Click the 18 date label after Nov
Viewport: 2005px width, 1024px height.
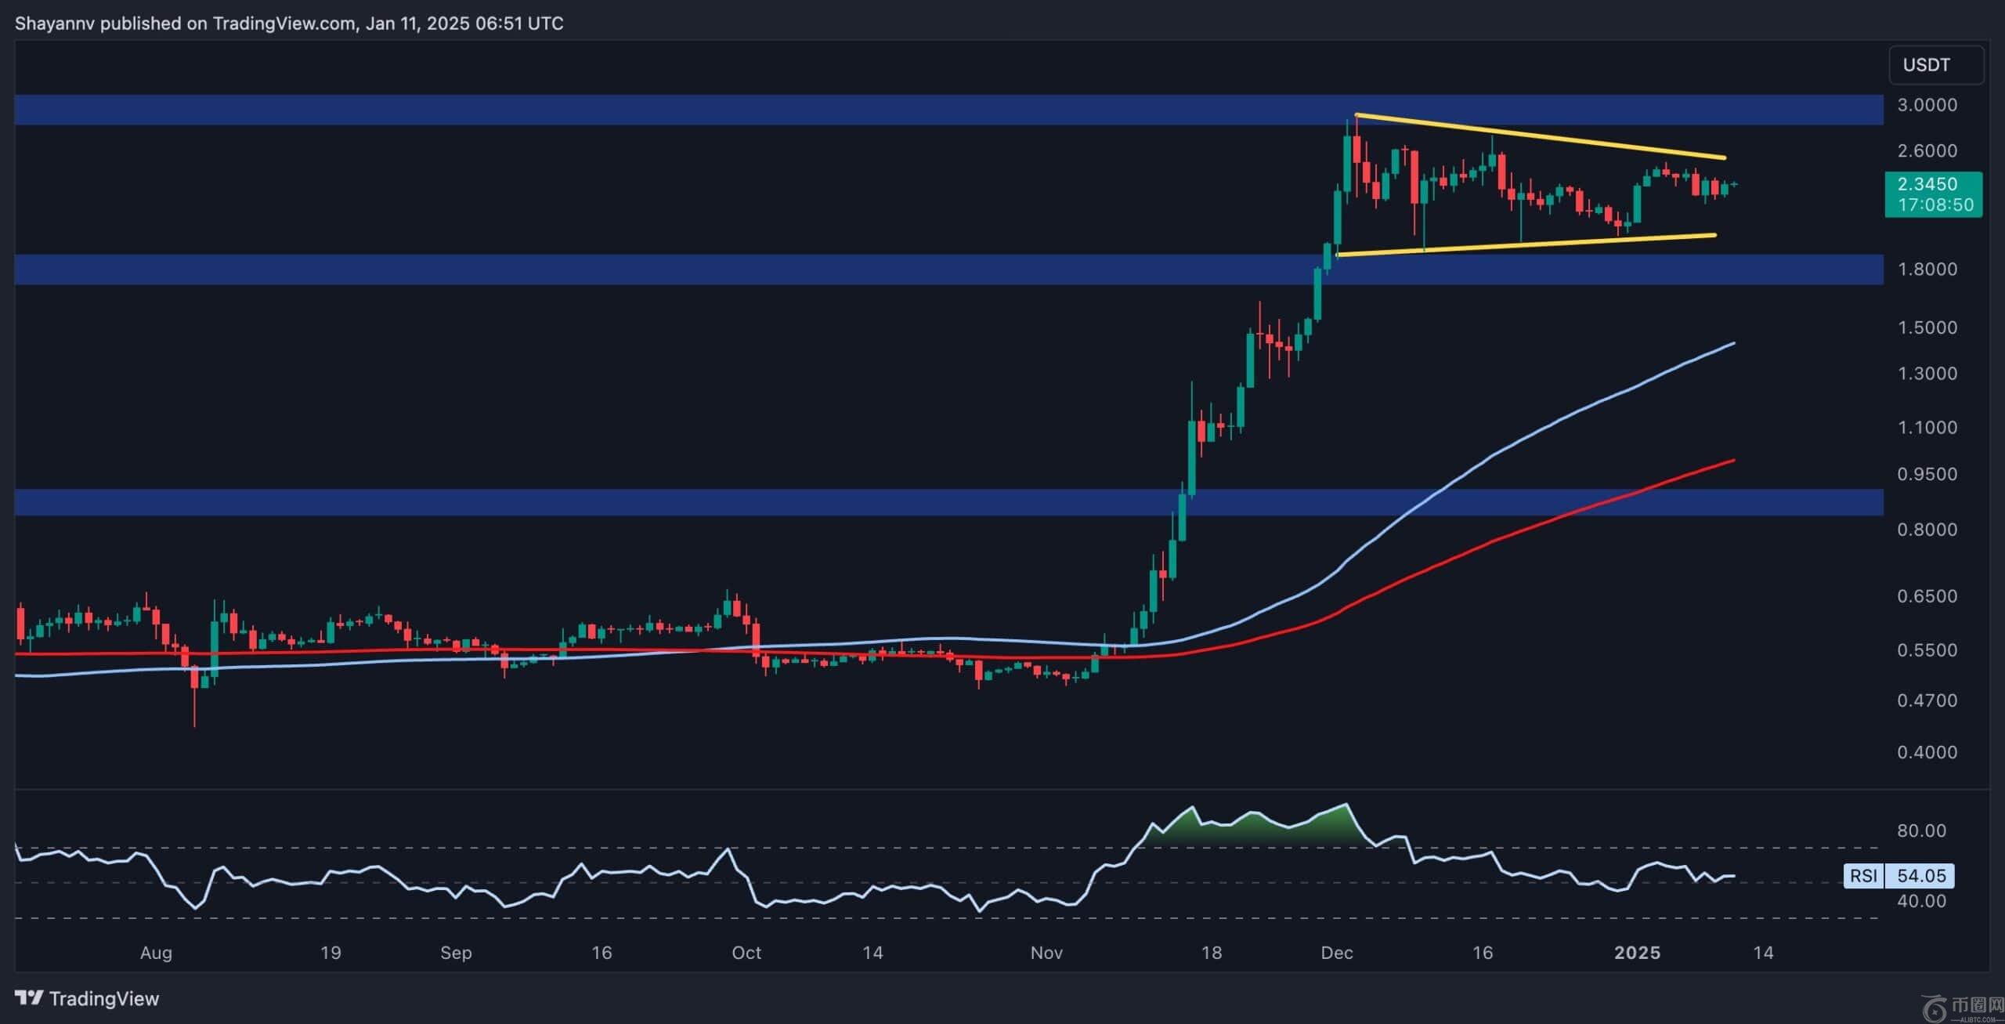point(1212,953)
